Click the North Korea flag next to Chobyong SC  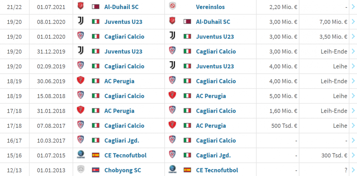(x=96, y=170)
